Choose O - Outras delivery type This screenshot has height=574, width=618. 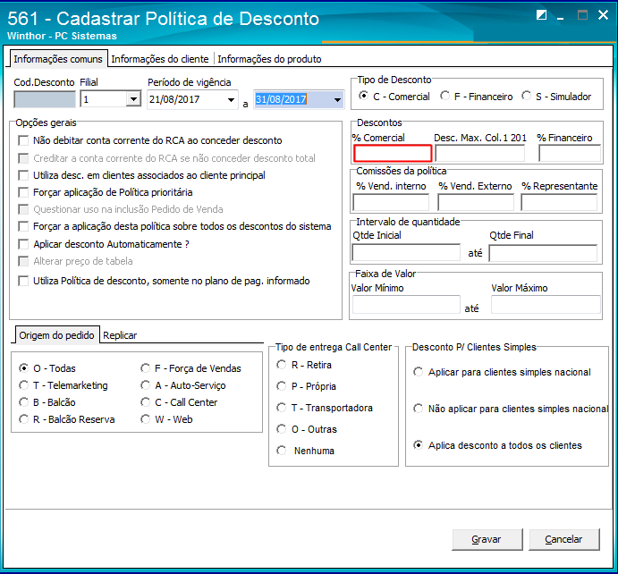[x=282, y=428]
